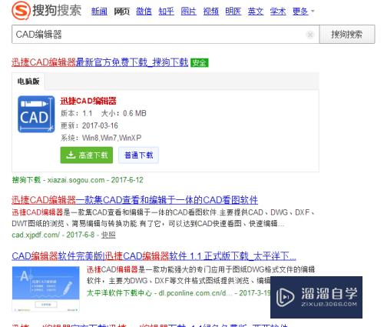Open the 明医 search category
384x327 pixels.
[233, 12]
